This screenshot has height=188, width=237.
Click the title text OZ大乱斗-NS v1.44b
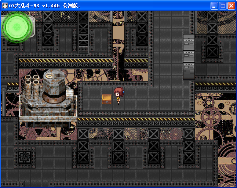pos(34,6)
